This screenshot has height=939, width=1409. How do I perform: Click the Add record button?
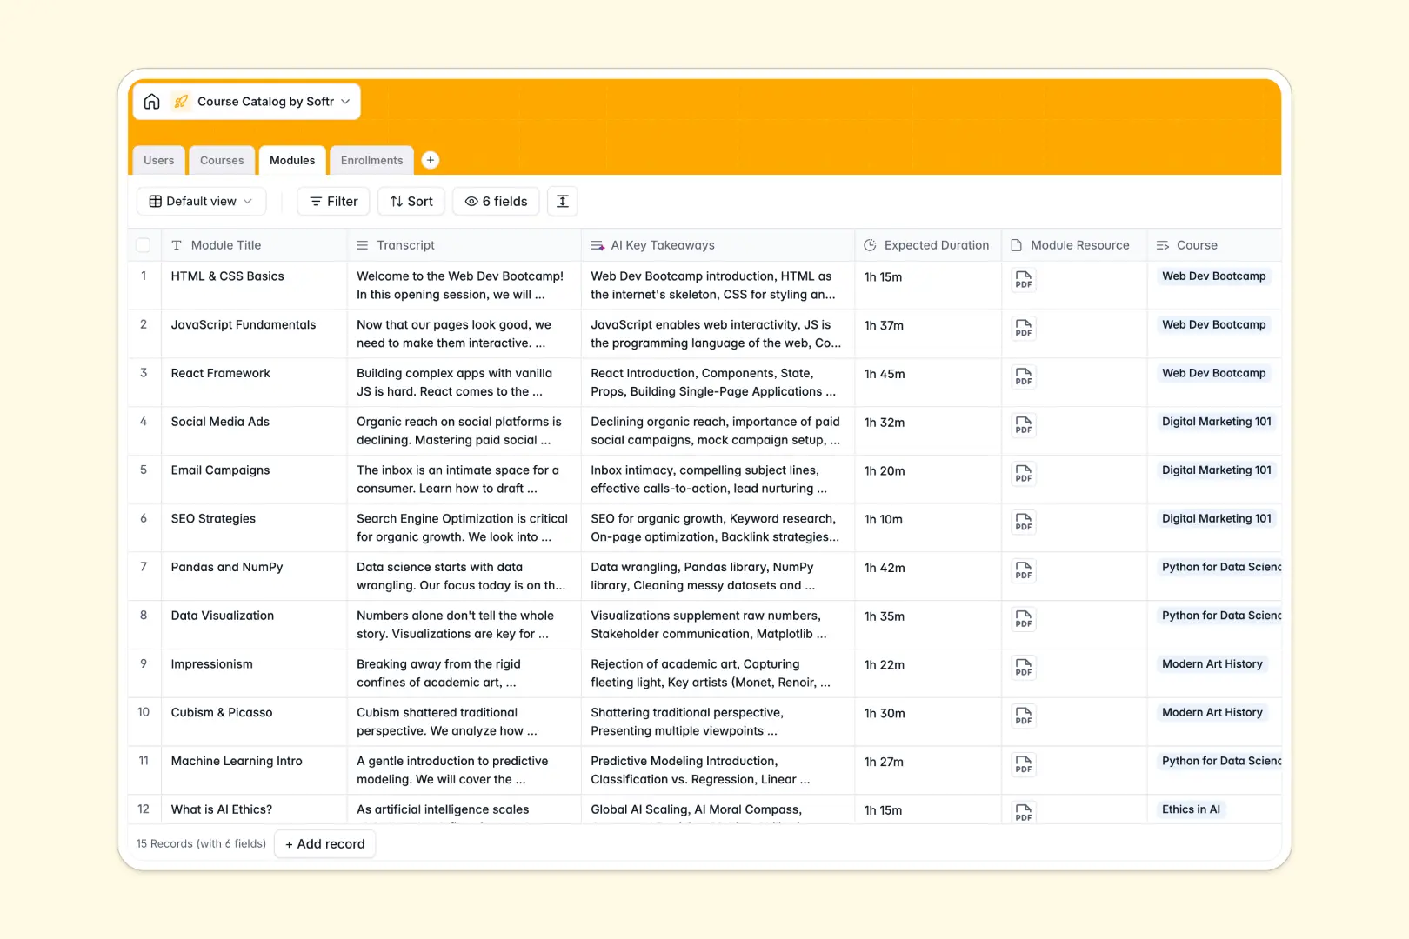click(x=324, y=843)
